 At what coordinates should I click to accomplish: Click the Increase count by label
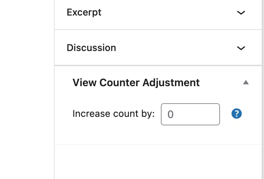pos(114,114)
